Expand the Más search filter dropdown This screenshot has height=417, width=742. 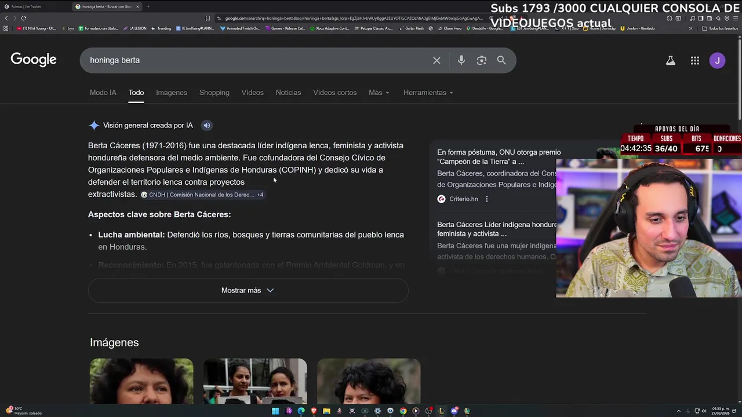(x=379, y=93)
